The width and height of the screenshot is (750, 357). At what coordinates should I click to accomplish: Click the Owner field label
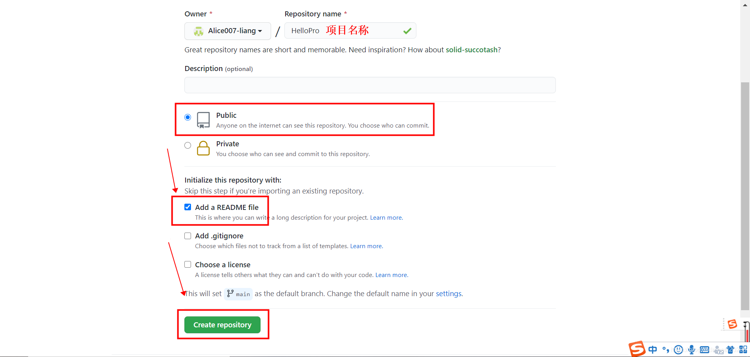(195, 14)
